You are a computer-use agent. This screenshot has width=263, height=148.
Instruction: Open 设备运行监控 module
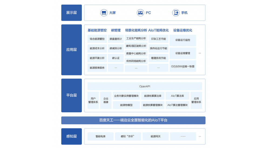pyautogui.click(x=183, y=40)
